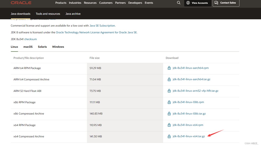Click lock icon for jdk-8u341-linux-aarch64.tar.gz
The width and height of the screenshot is (261, 146).
[169, 79]
